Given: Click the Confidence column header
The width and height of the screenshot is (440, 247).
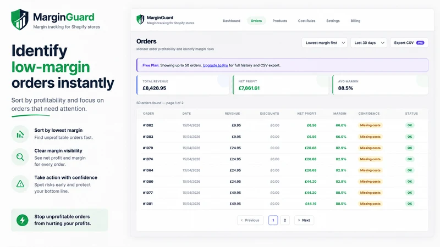Looking at the screenshot, I should (x=369, y=114).
